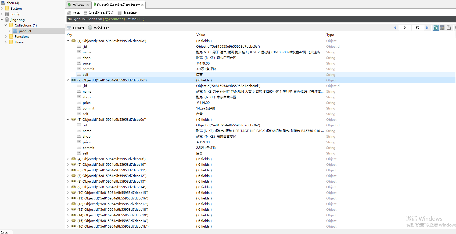Select row (15) ObjectId ending dcbc1a
This screenshot has height=234, width=456.
click(113, 221)
